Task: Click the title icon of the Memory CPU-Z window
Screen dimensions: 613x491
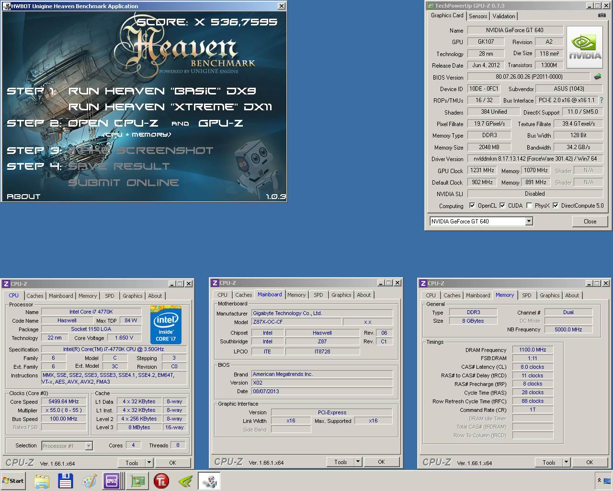Action: 423,283
